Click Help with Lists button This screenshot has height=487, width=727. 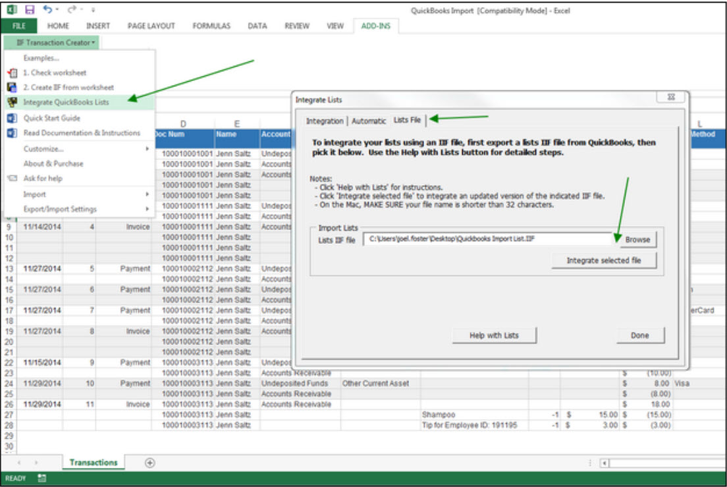pyautogui.click(x=494, y=335)
